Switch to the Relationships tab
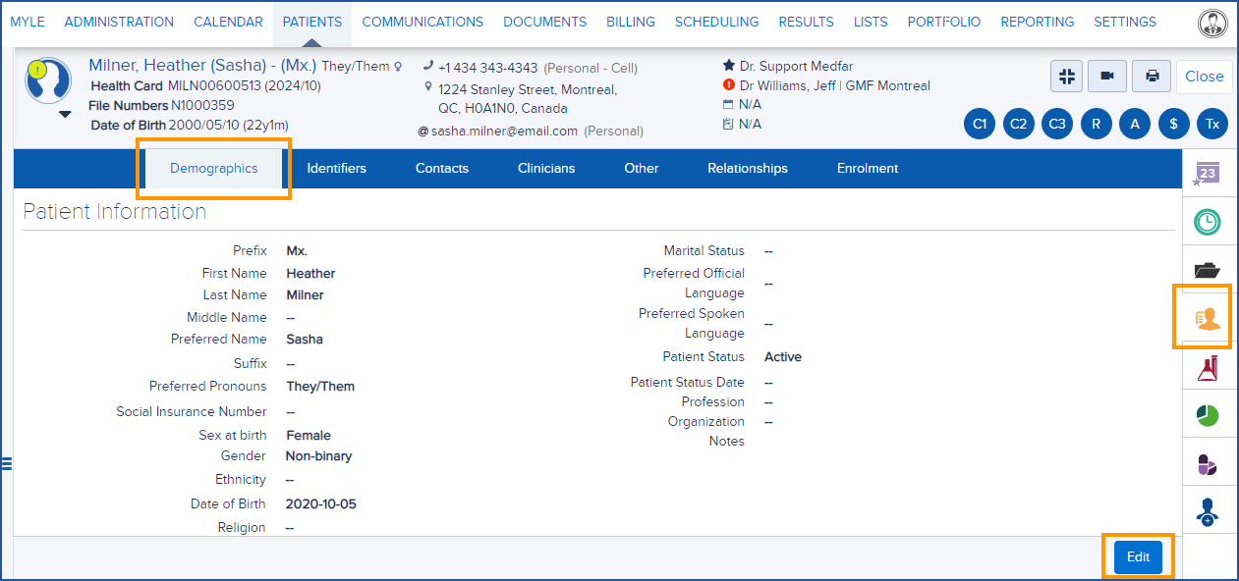The height and width of the screenshot is (581, 1239). [747, 168]
